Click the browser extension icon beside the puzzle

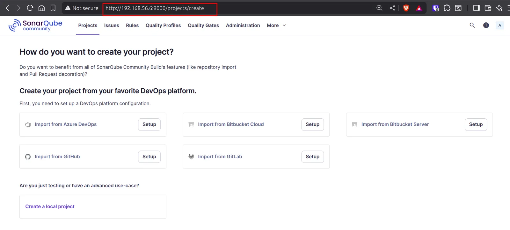(x=458, y=8)
